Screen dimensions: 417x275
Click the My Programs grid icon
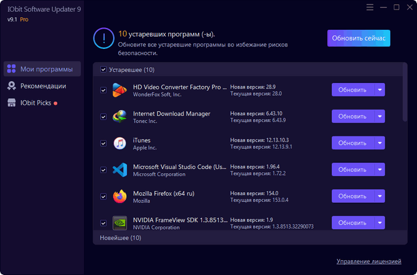click(11, 68)
